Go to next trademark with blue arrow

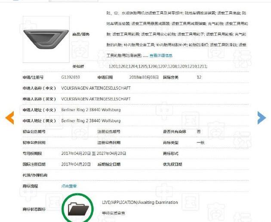(x=262, y=118)
